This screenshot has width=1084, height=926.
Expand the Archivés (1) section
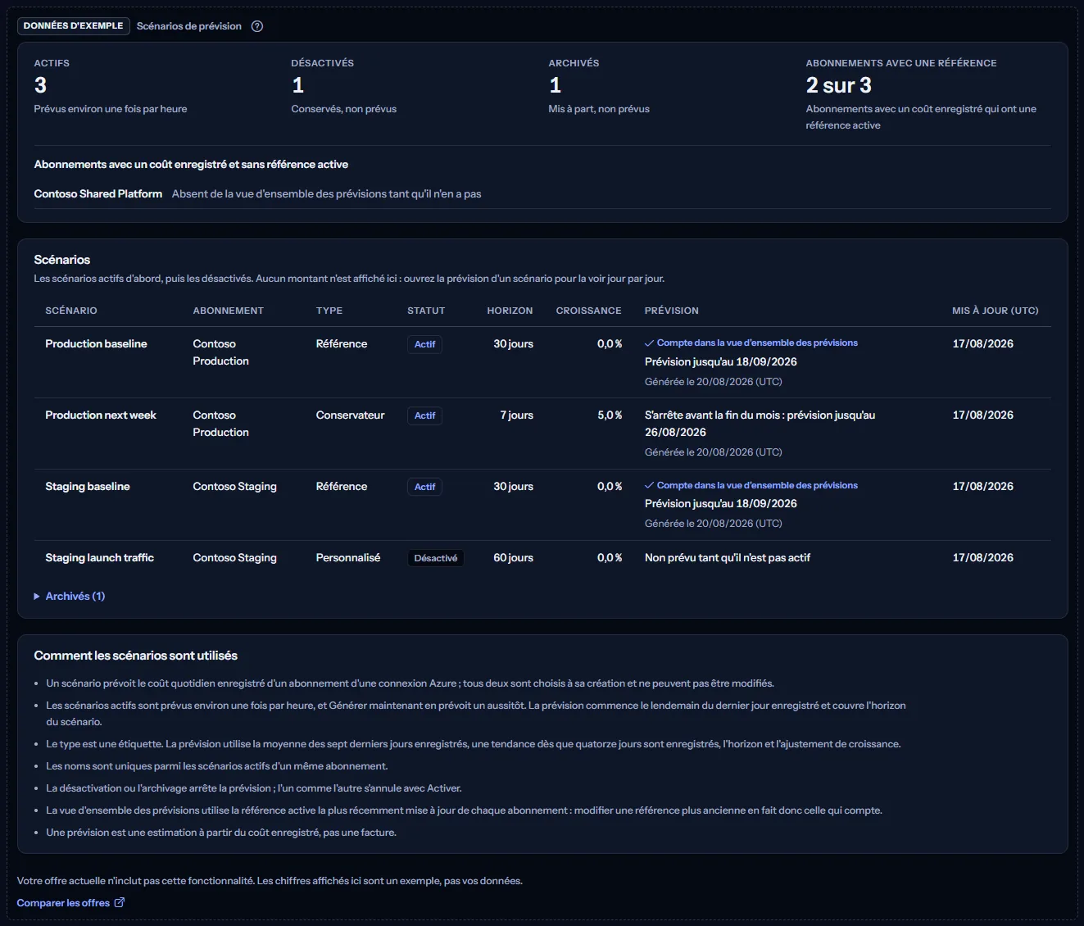pos(70,597)
